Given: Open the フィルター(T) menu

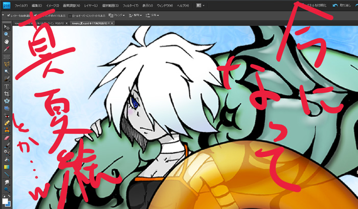Looking at the screenshot, I should click(x=130, y=5).
